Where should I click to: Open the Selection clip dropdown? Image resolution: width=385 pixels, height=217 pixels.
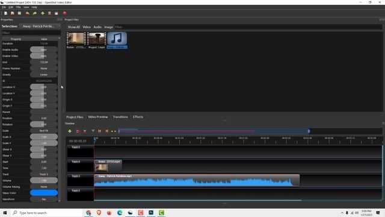tap(40, 26)
